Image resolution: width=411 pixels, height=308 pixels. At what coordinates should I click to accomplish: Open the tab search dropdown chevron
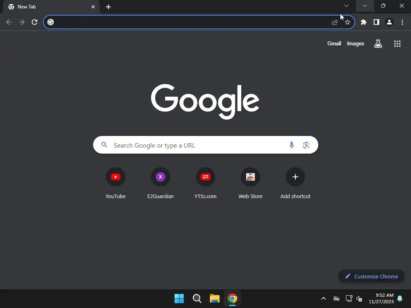346,6
